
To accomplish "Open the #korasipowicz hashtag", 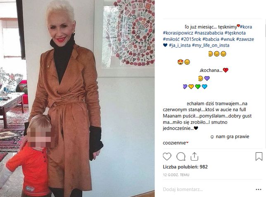I will click(178, 33).
